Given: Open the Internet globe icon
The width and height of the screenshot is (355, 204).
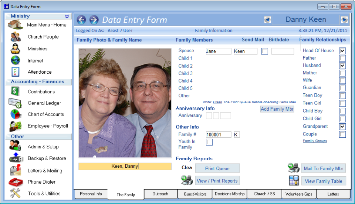Looking at the screenshot, I should coord(16,61).
